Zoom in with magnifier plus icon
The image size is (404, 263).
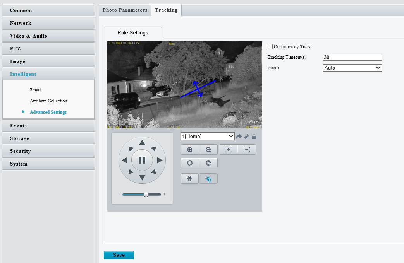click(x=190, y=150)
